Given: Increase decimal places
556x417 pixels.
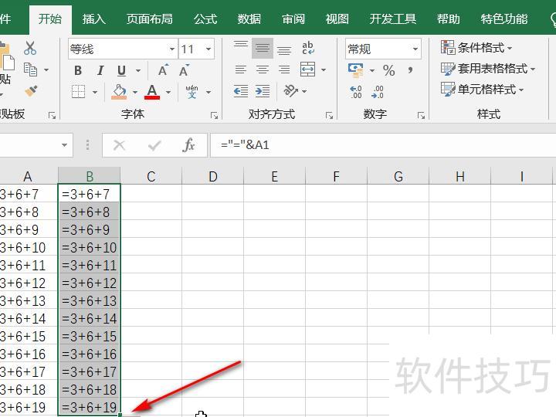Looking at the screenshot, I should click(356, 92).
